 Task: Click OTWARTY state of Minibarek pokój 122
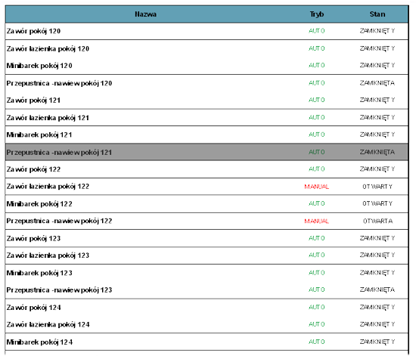[x=377, y=203]
